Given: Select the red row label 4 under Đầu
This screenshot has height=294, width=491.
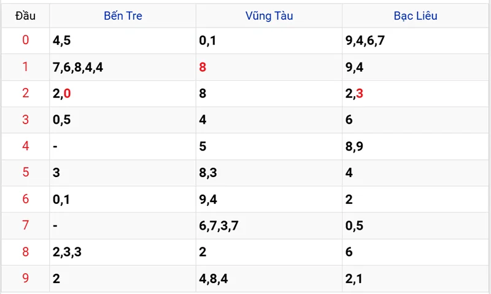Looking at the screenshot, I should coord(25,146).
